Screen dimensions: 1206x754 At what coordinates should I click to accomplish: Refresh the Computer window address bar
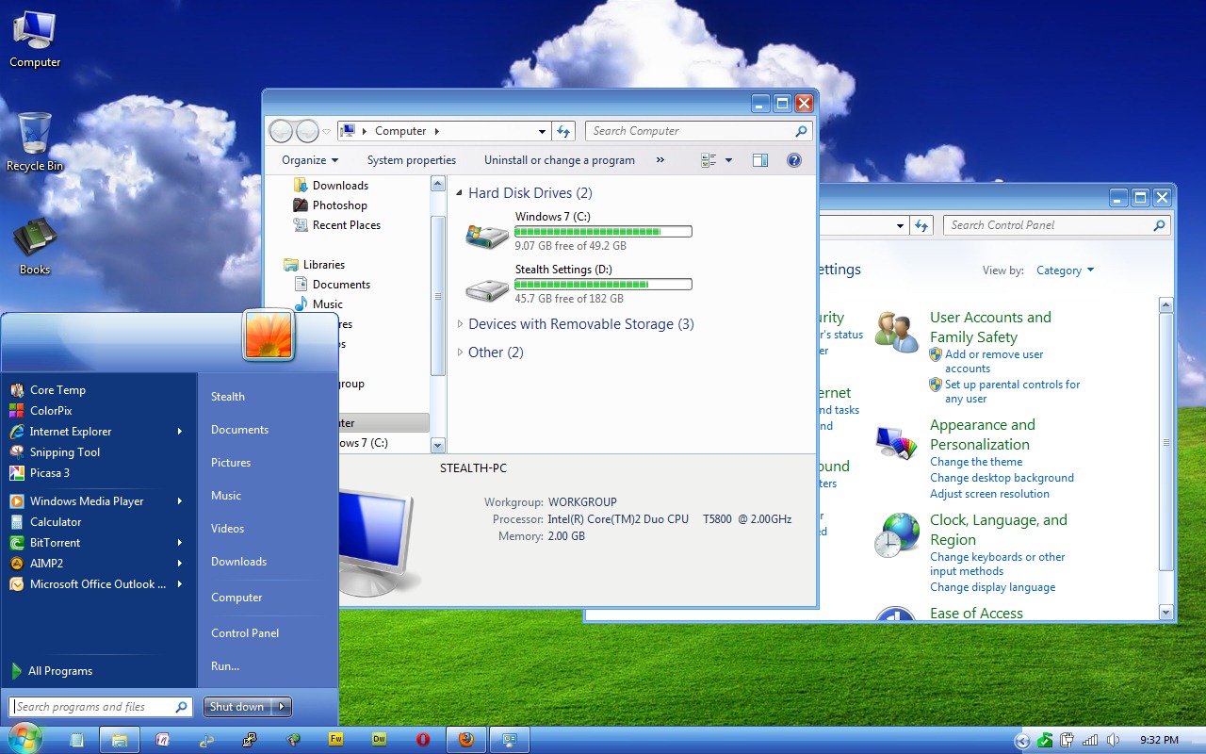pyautogui.click(x=563, y=131)
